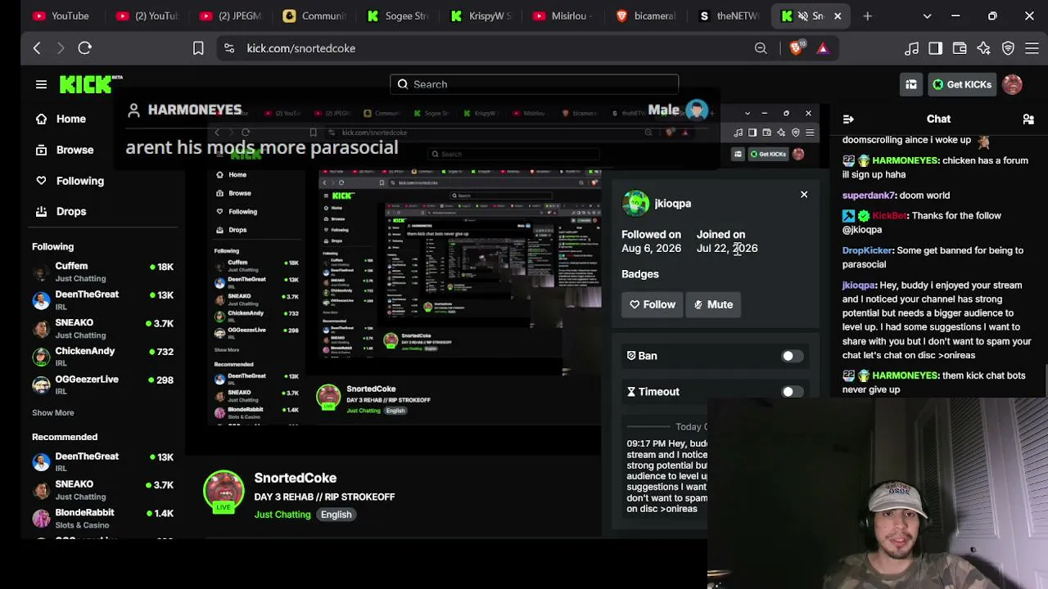Open the tab search dropdown arrow
This screenshot has height=589, width=1048.
click(927, 16)
